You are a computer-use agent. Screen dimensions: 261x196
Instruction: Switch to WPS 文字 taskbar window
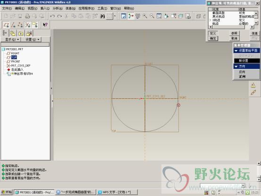pos(118,192)
